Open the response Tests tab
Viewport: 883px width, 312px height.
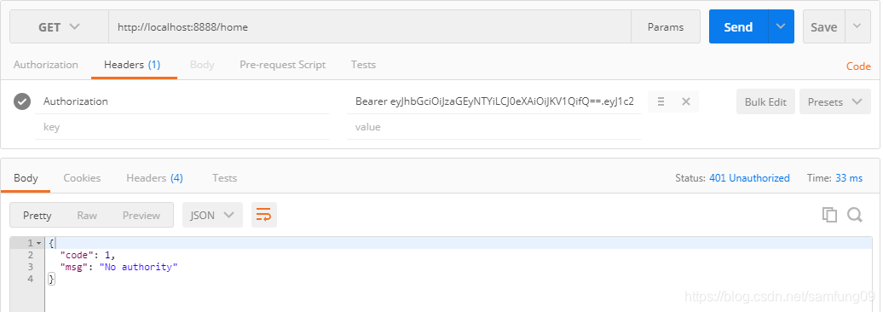click(x=224, y=178)
